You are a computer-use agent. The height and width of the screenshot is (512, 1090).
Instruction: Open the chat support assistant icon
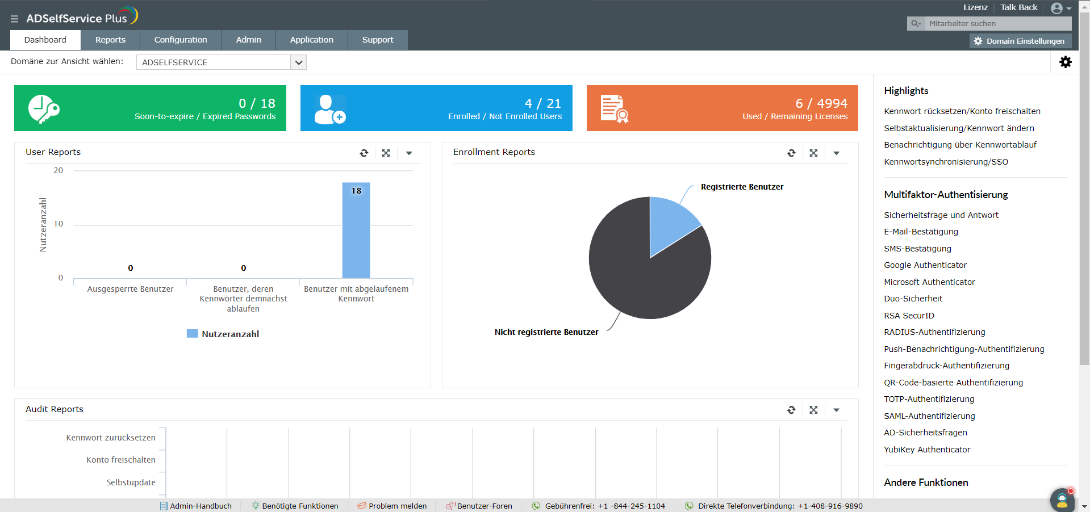(1062, 500)
